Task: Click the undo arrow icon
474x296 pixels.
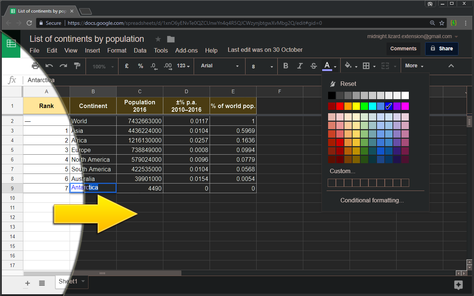Action: 49,66
